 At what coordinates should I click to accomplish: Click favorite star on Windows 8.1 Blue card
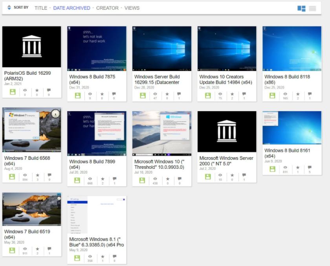click(103, 256)
